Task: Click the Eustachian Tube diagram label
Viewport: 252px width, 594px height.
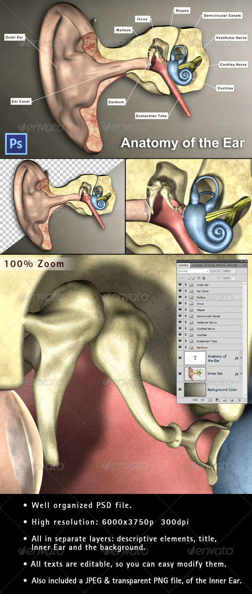Action: coord(151,116)
